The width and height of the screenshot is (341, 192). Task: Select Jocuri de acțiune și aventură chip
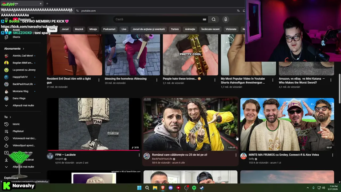(x=149, y=29)
